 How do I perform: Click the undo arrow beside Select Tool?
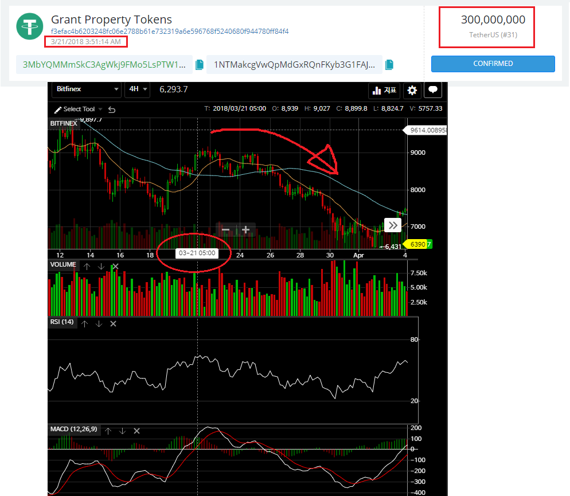112,110
